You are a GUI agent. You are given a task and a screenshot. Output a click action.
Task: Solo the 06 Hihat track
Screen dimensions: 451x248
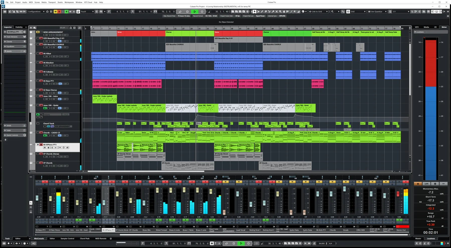pyautogui.click(x=41, y=53)
